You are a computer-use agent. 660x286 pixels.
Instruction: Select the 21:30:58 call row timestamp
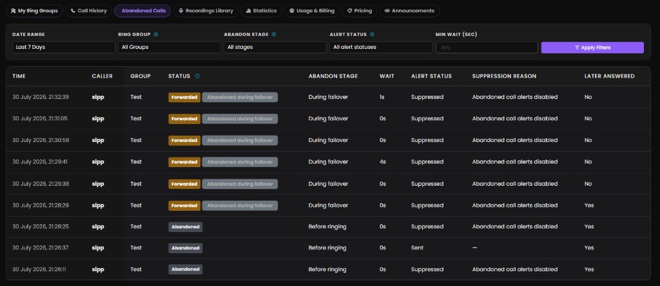pos(41,140)
